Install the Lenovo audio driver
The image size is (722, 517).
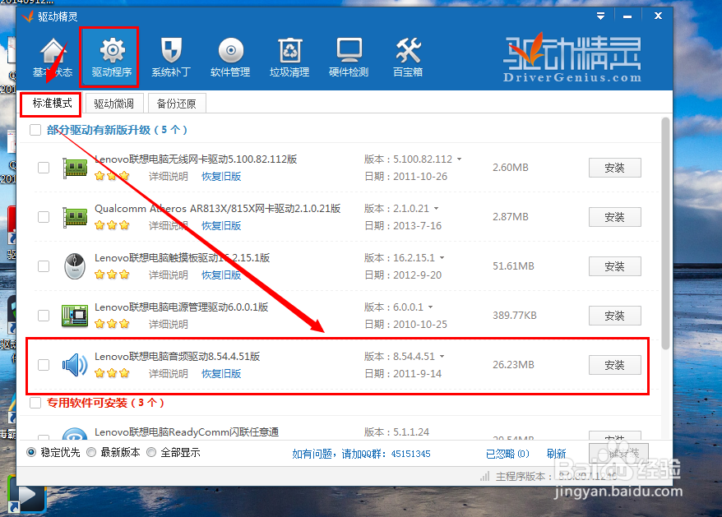615,365
